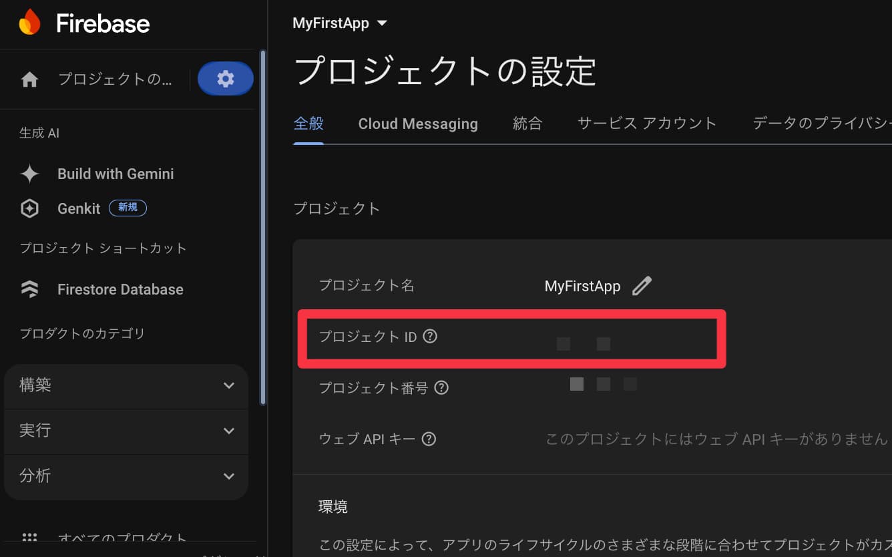Open the サービス アカウント tab

647,124
